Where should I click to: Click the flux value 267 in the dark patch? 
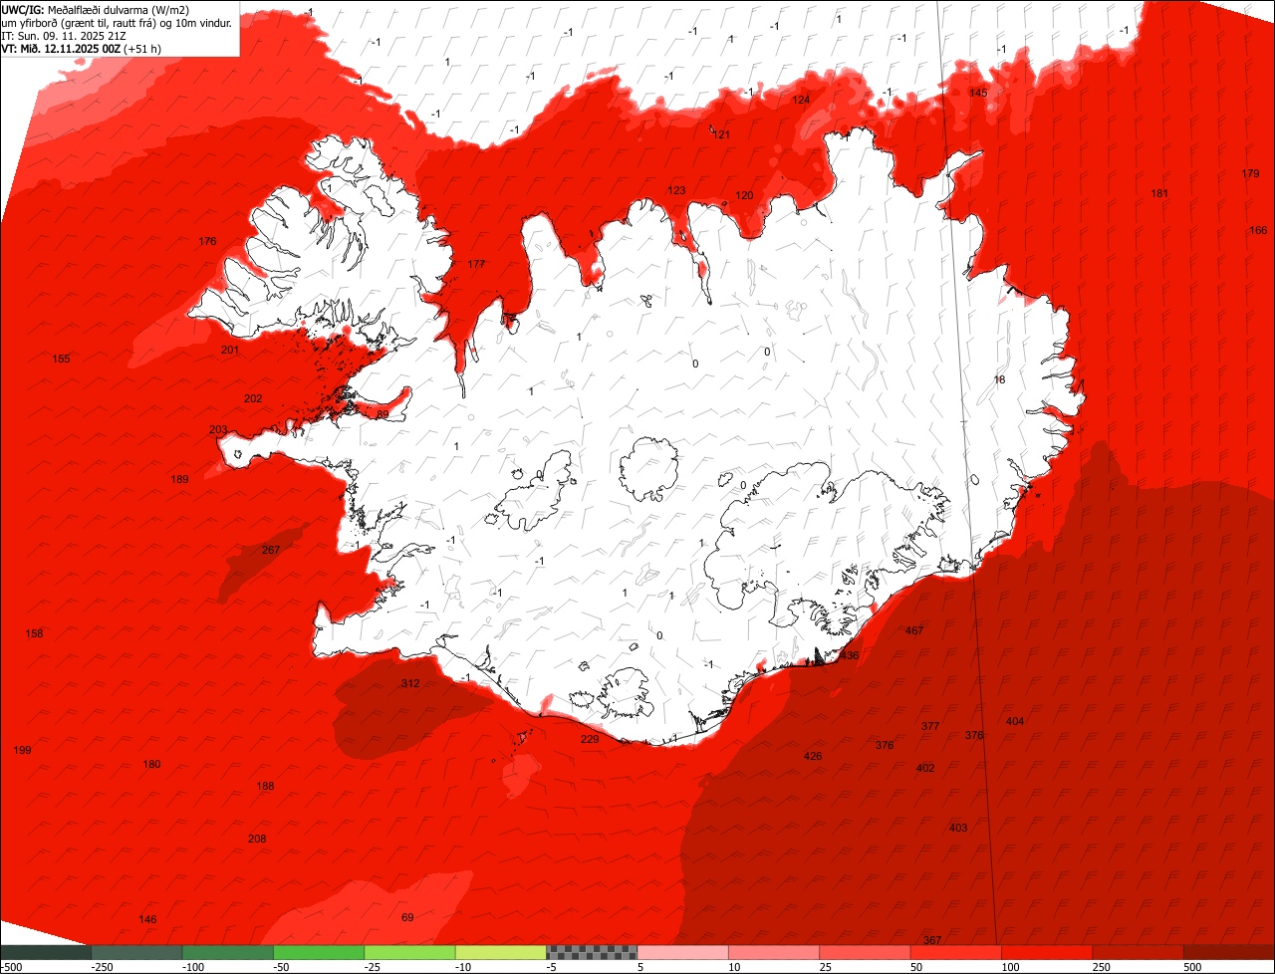271,550
